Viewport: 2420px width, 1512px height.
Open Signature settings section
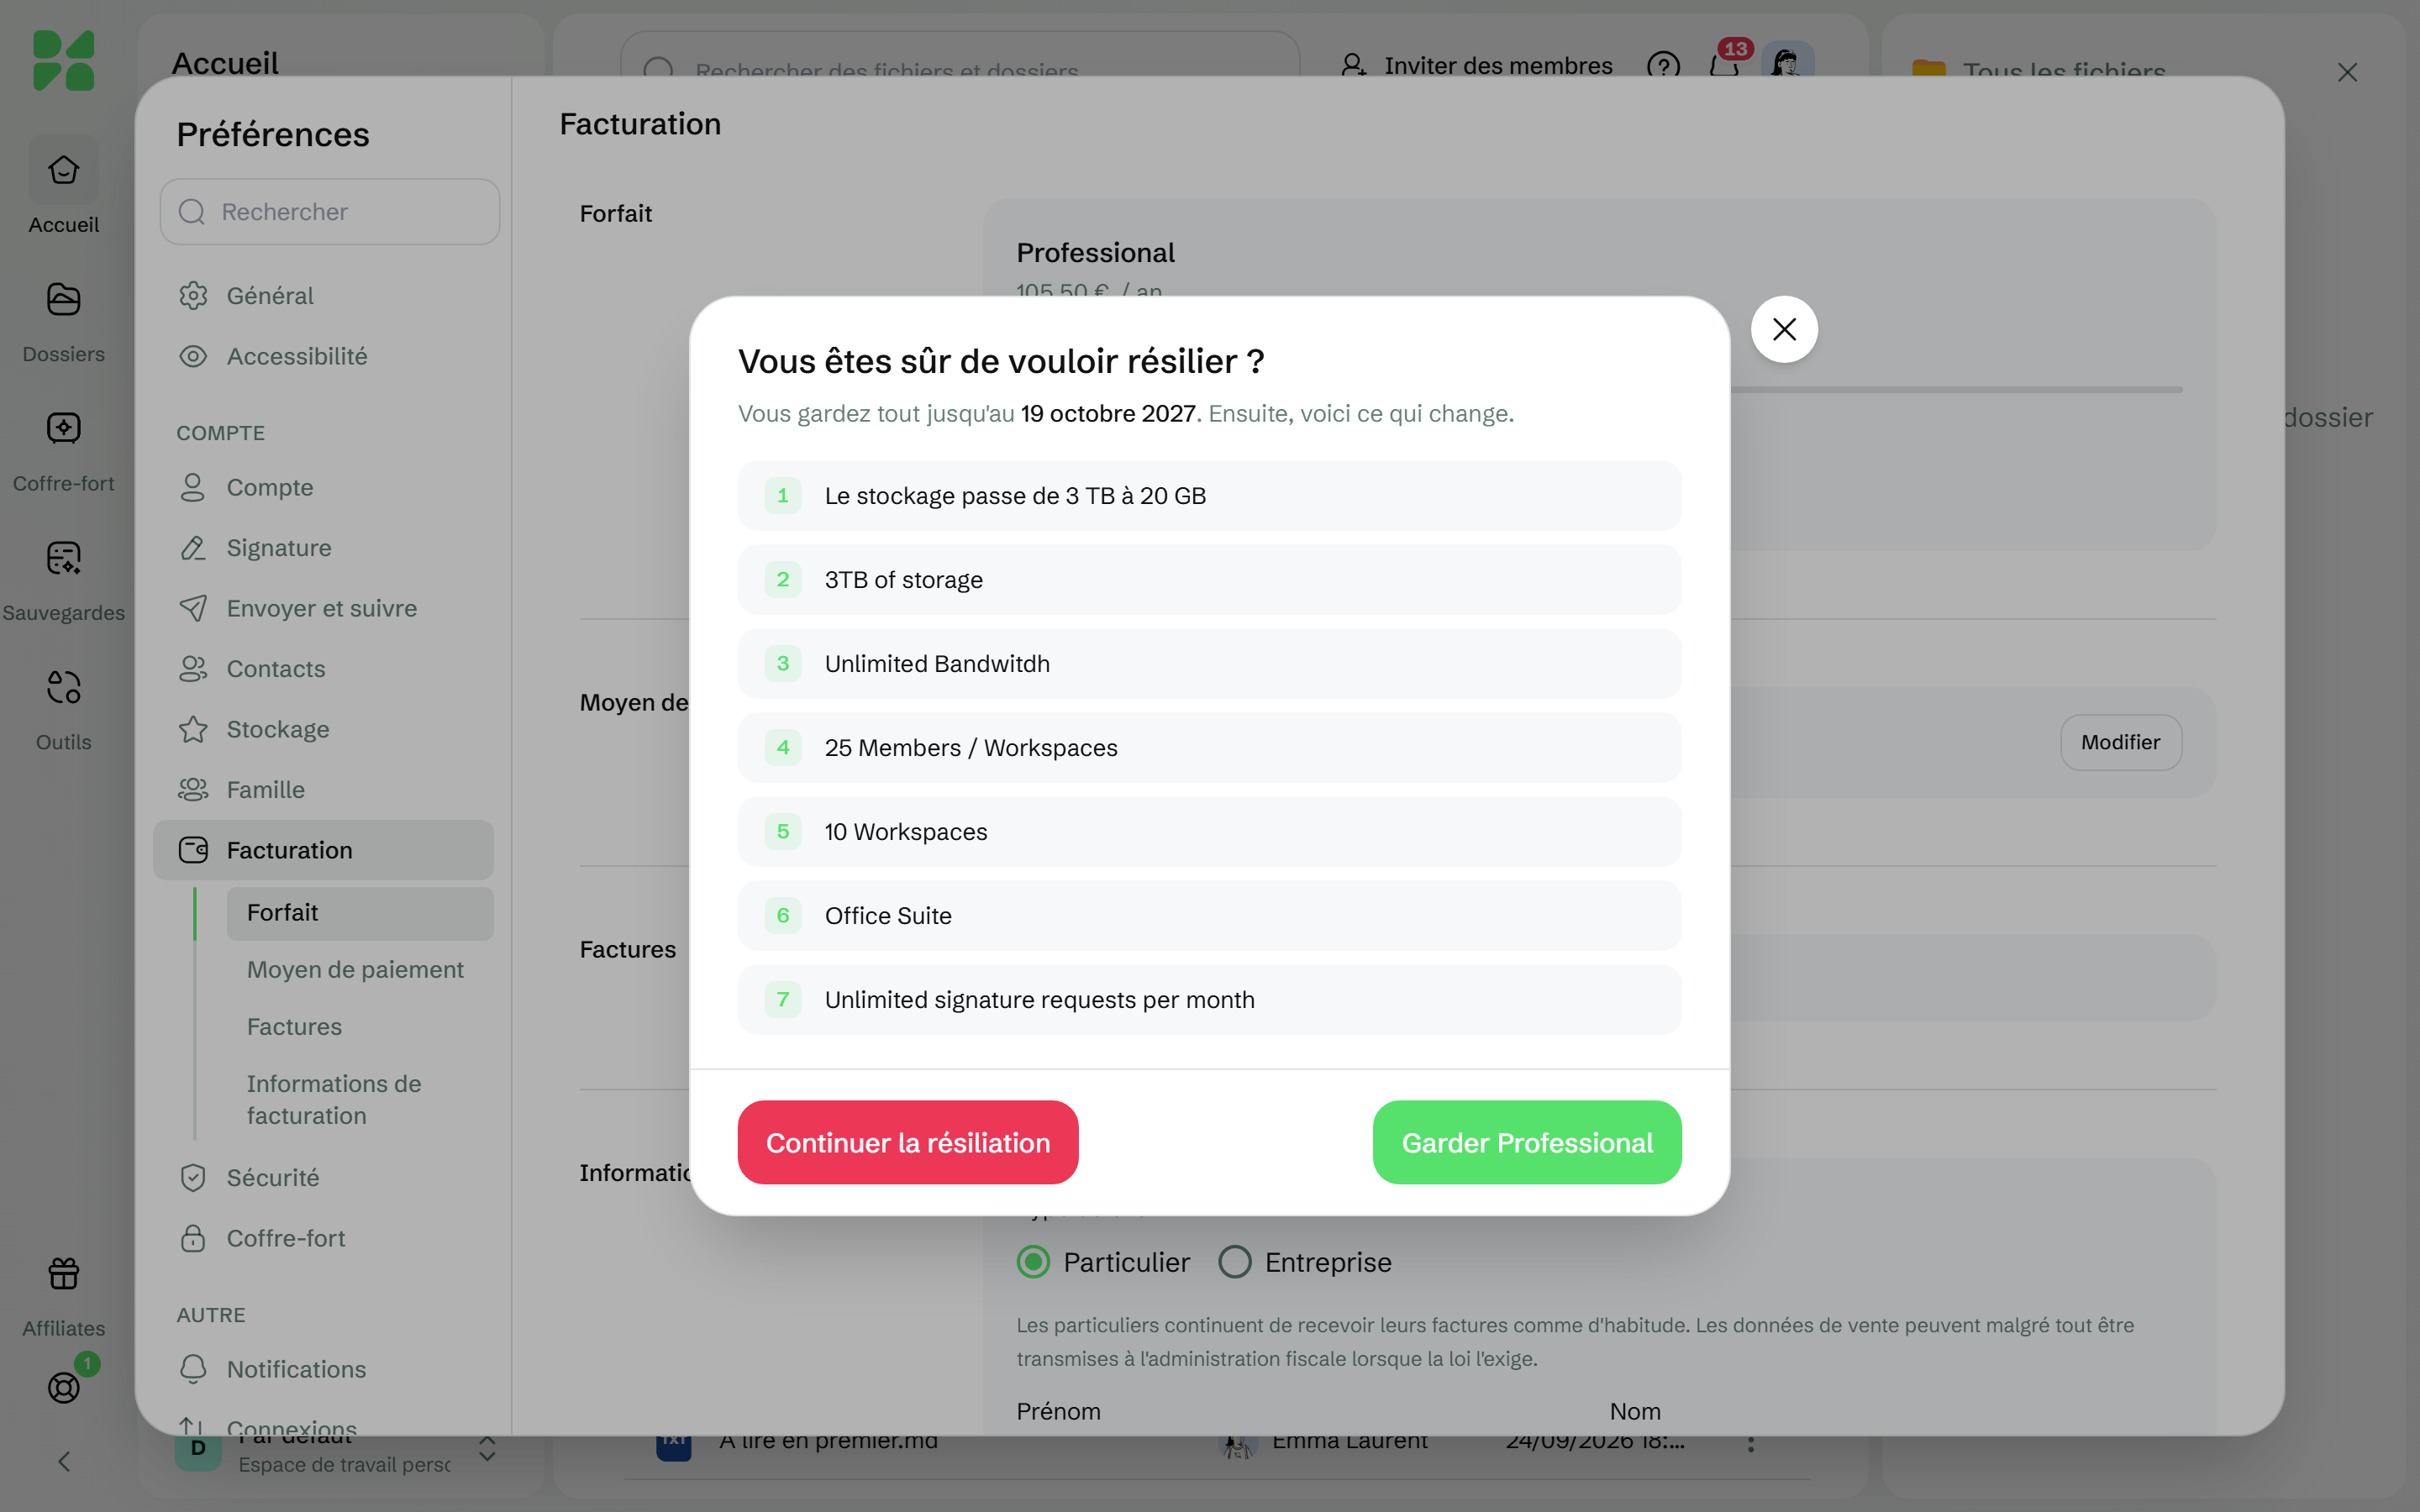pyautogui.click(x=323, y=548)
